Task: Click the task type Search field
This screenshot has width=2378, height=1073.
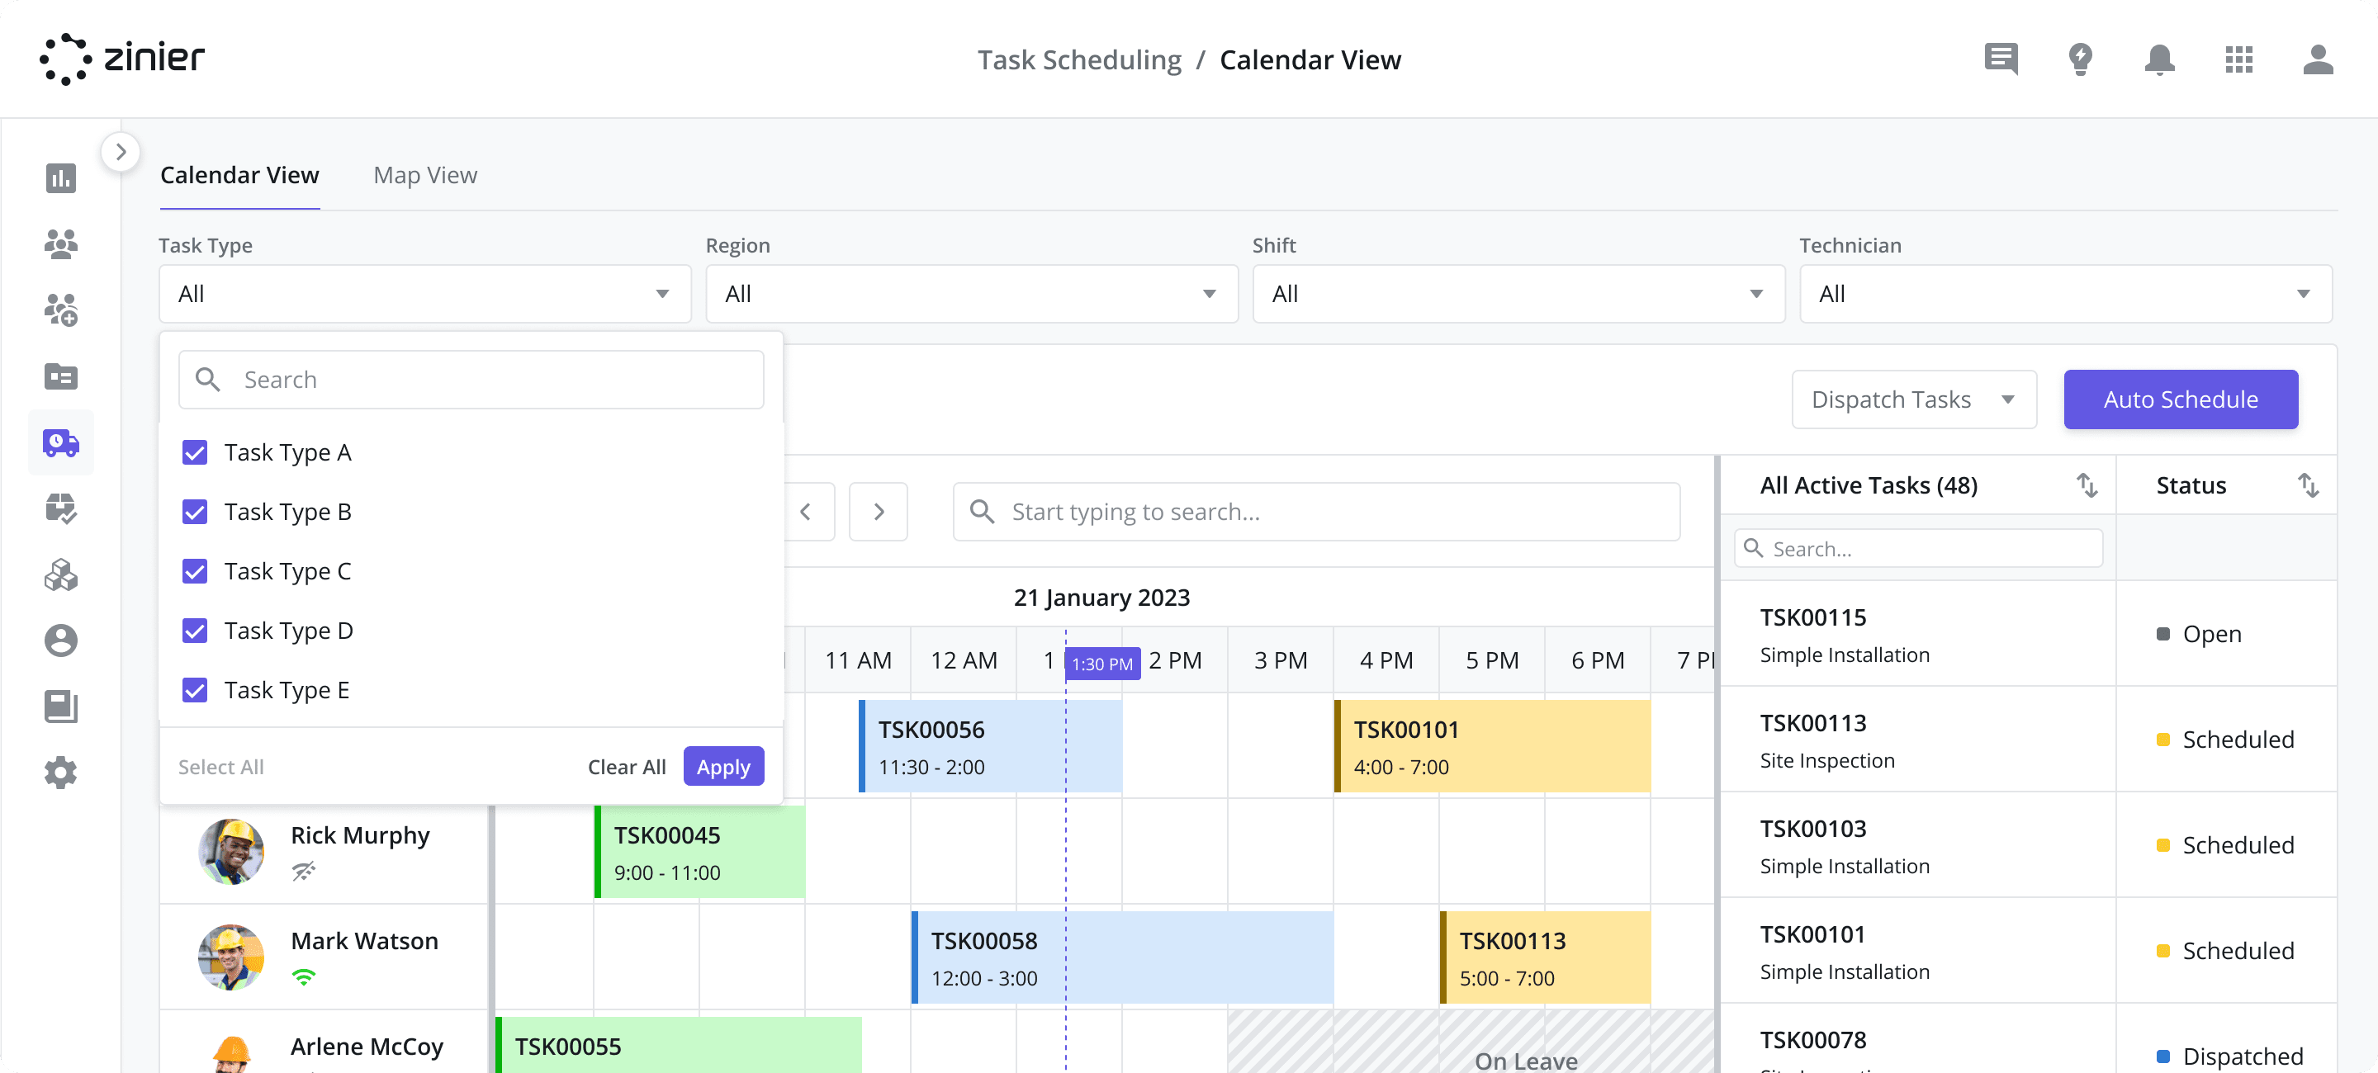Action: pyautogui.click(x=471, y=379)
